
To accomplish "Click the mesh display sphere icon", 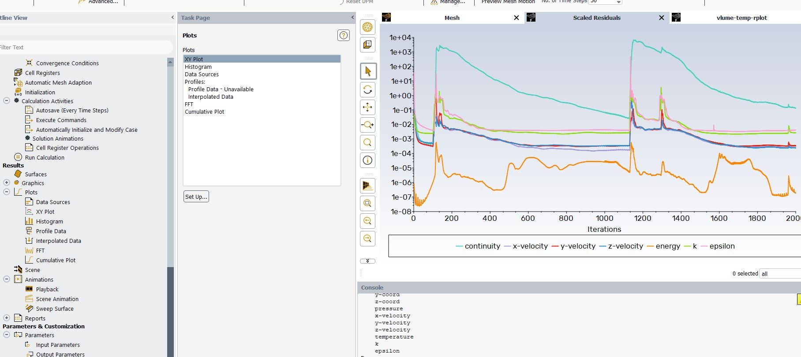I will coord(368,27).
